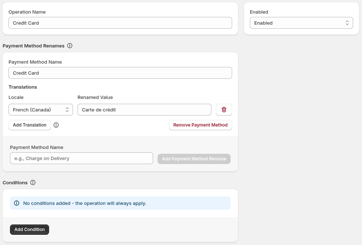Click the 'Translations' heading text
362x245 pixels.
[23, 87]
